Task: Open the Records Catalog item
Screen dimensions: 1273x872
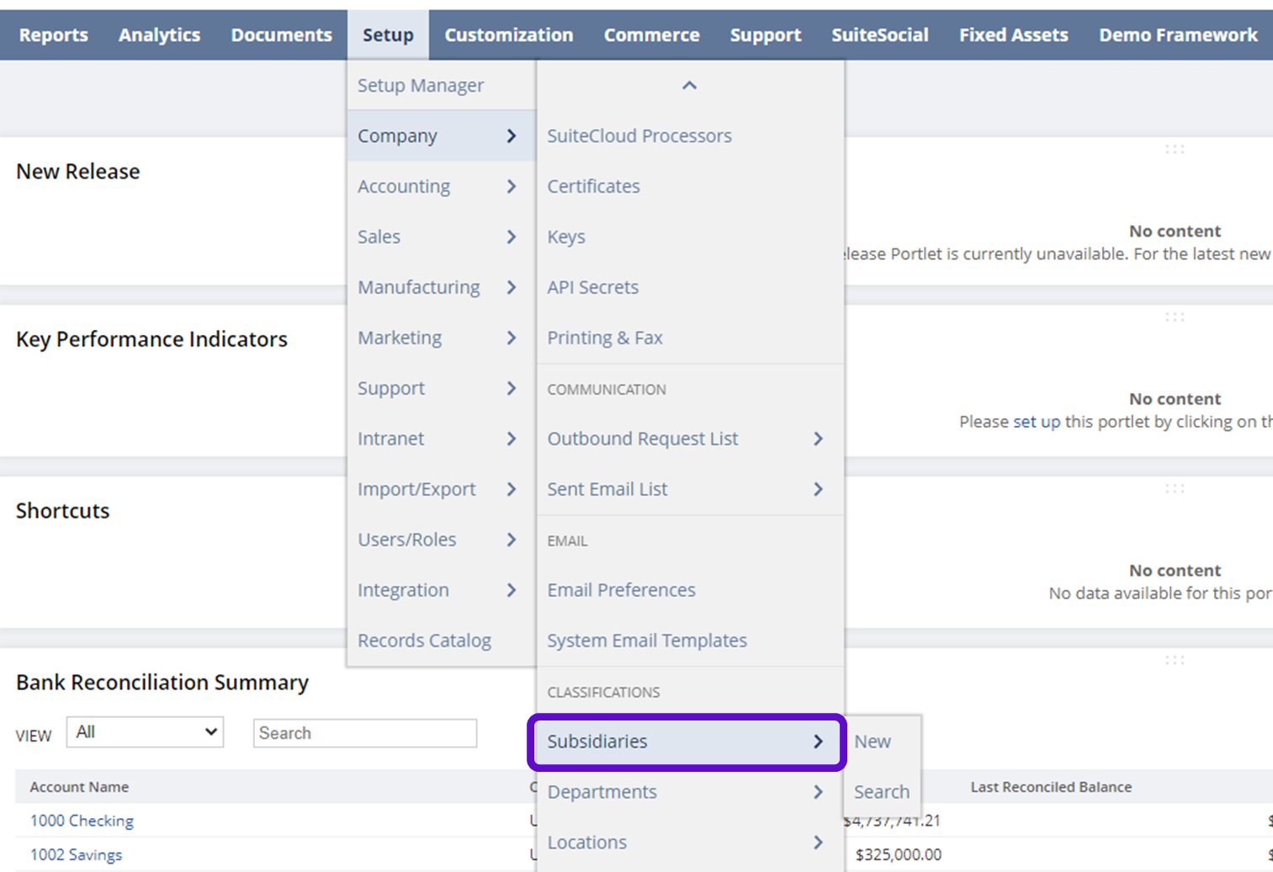Action: 424,641
